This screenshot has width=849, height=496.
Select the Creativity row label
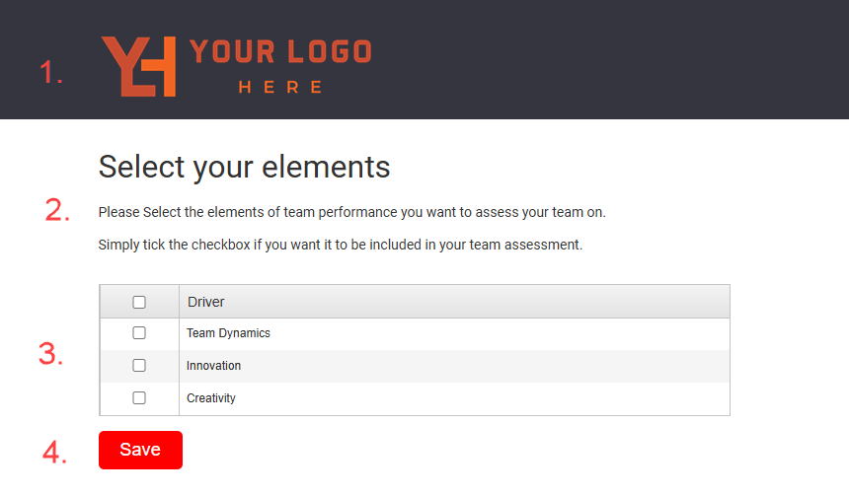pyautogui.click(x=211, y=398)
